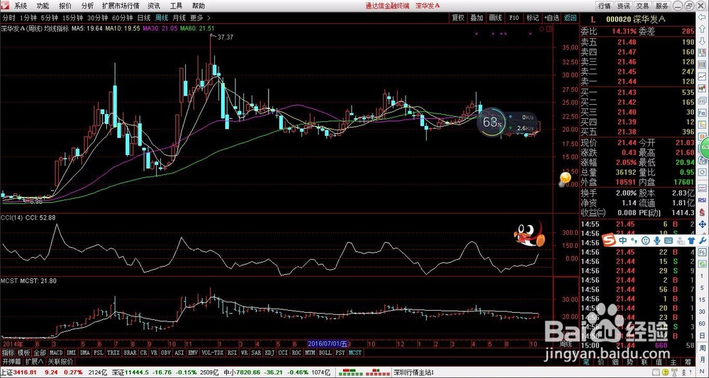
Task: Switch to 60分钟 chart period
Action: [x=122, y=18]
